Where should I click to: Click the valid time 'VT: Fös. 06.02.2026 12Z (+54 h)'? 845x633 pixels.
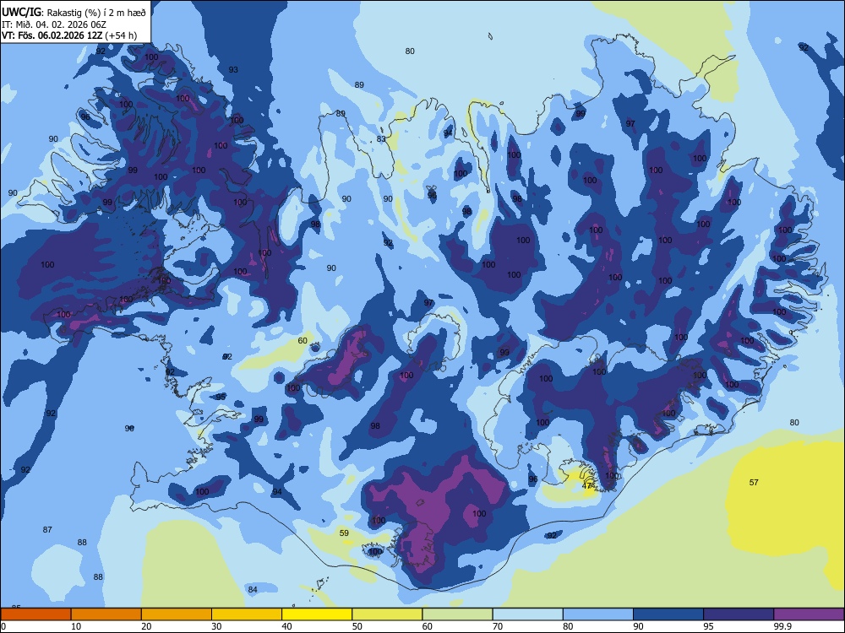click(69, 35)
